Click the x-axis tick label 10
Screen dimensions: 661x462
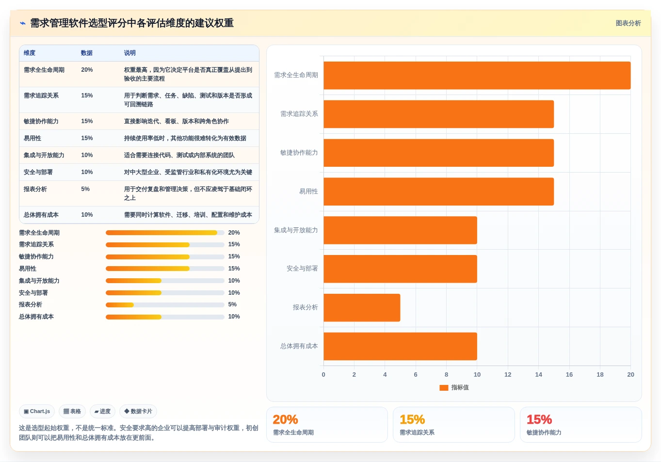(x=477, y=375)
